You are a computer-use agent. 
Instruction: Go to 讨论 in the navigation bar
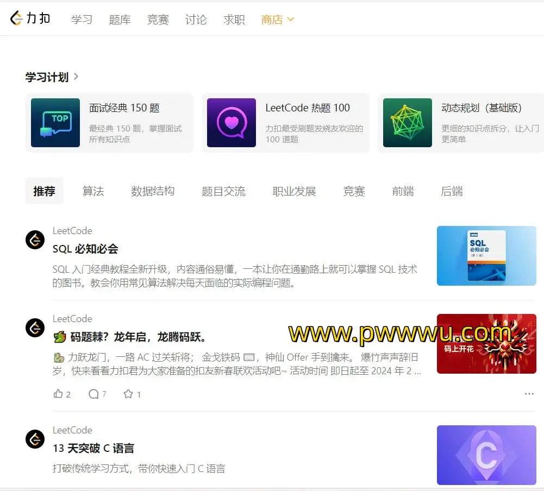196,20
